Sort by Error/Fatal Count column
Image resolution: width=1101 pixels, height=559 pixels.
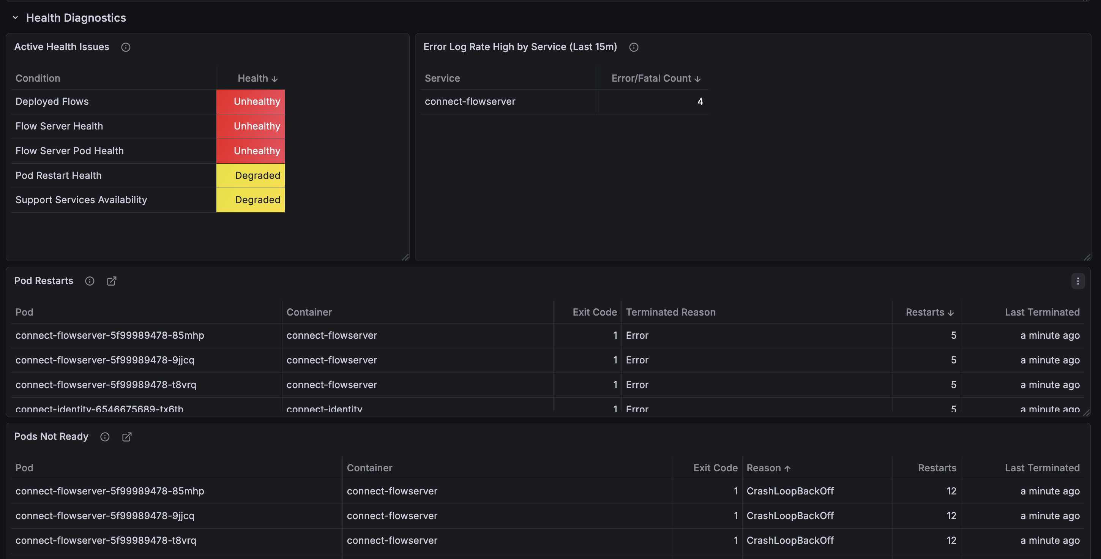(656, 78)
